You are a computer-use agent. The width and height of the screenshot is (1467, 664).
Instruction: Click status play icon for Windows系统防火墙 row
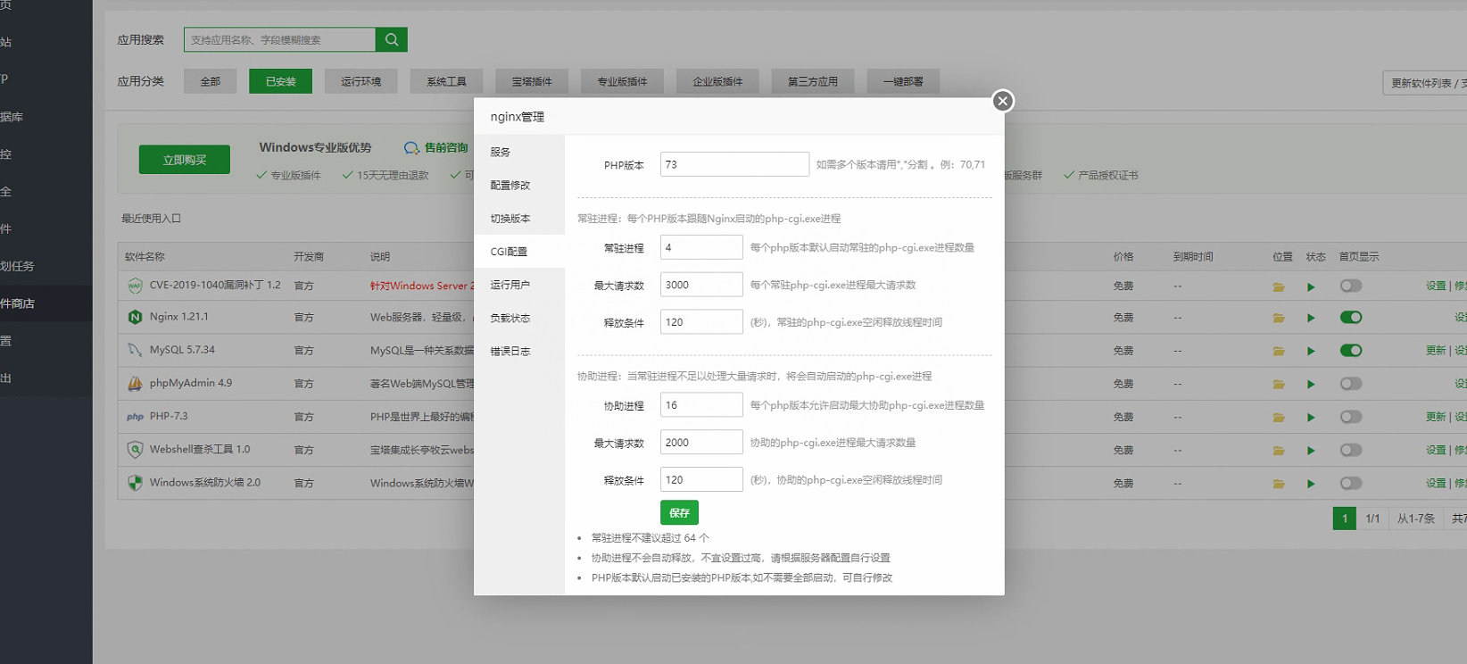tap(1311, 484)
